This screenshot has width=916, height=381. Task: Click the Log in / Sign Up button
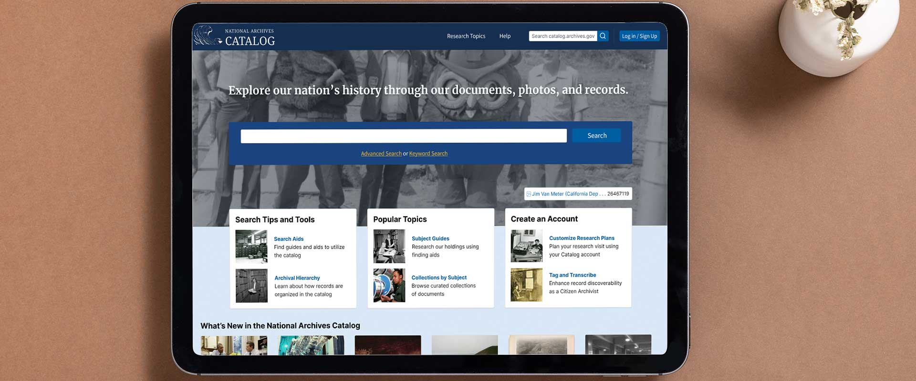coord(639,36)
